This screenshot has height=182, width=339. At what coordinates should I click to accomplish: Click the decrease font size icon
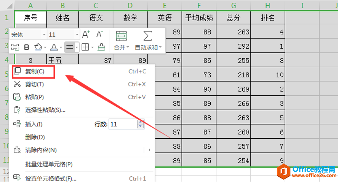tap(99, 35)
